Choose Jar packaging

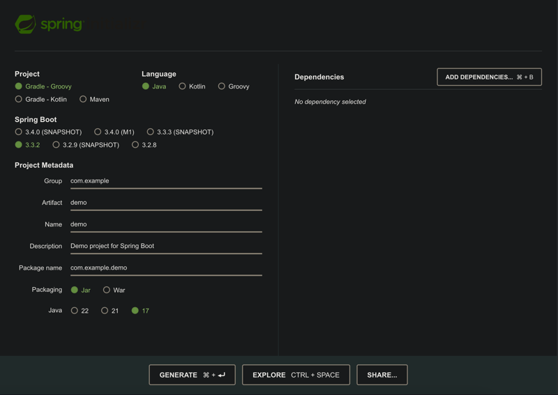[81, 290]
